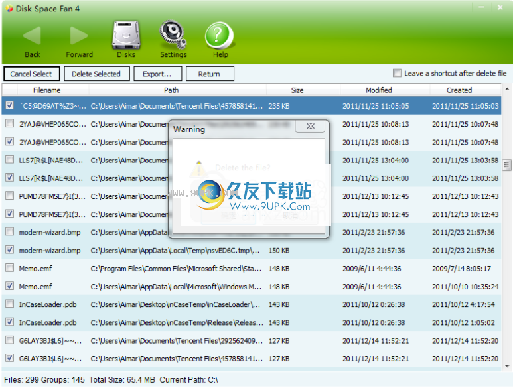The width and height of the screenshot is (513, 390).
Task: Check the first 2YAJ@VHEP065CO file
Action: [10, 123]
